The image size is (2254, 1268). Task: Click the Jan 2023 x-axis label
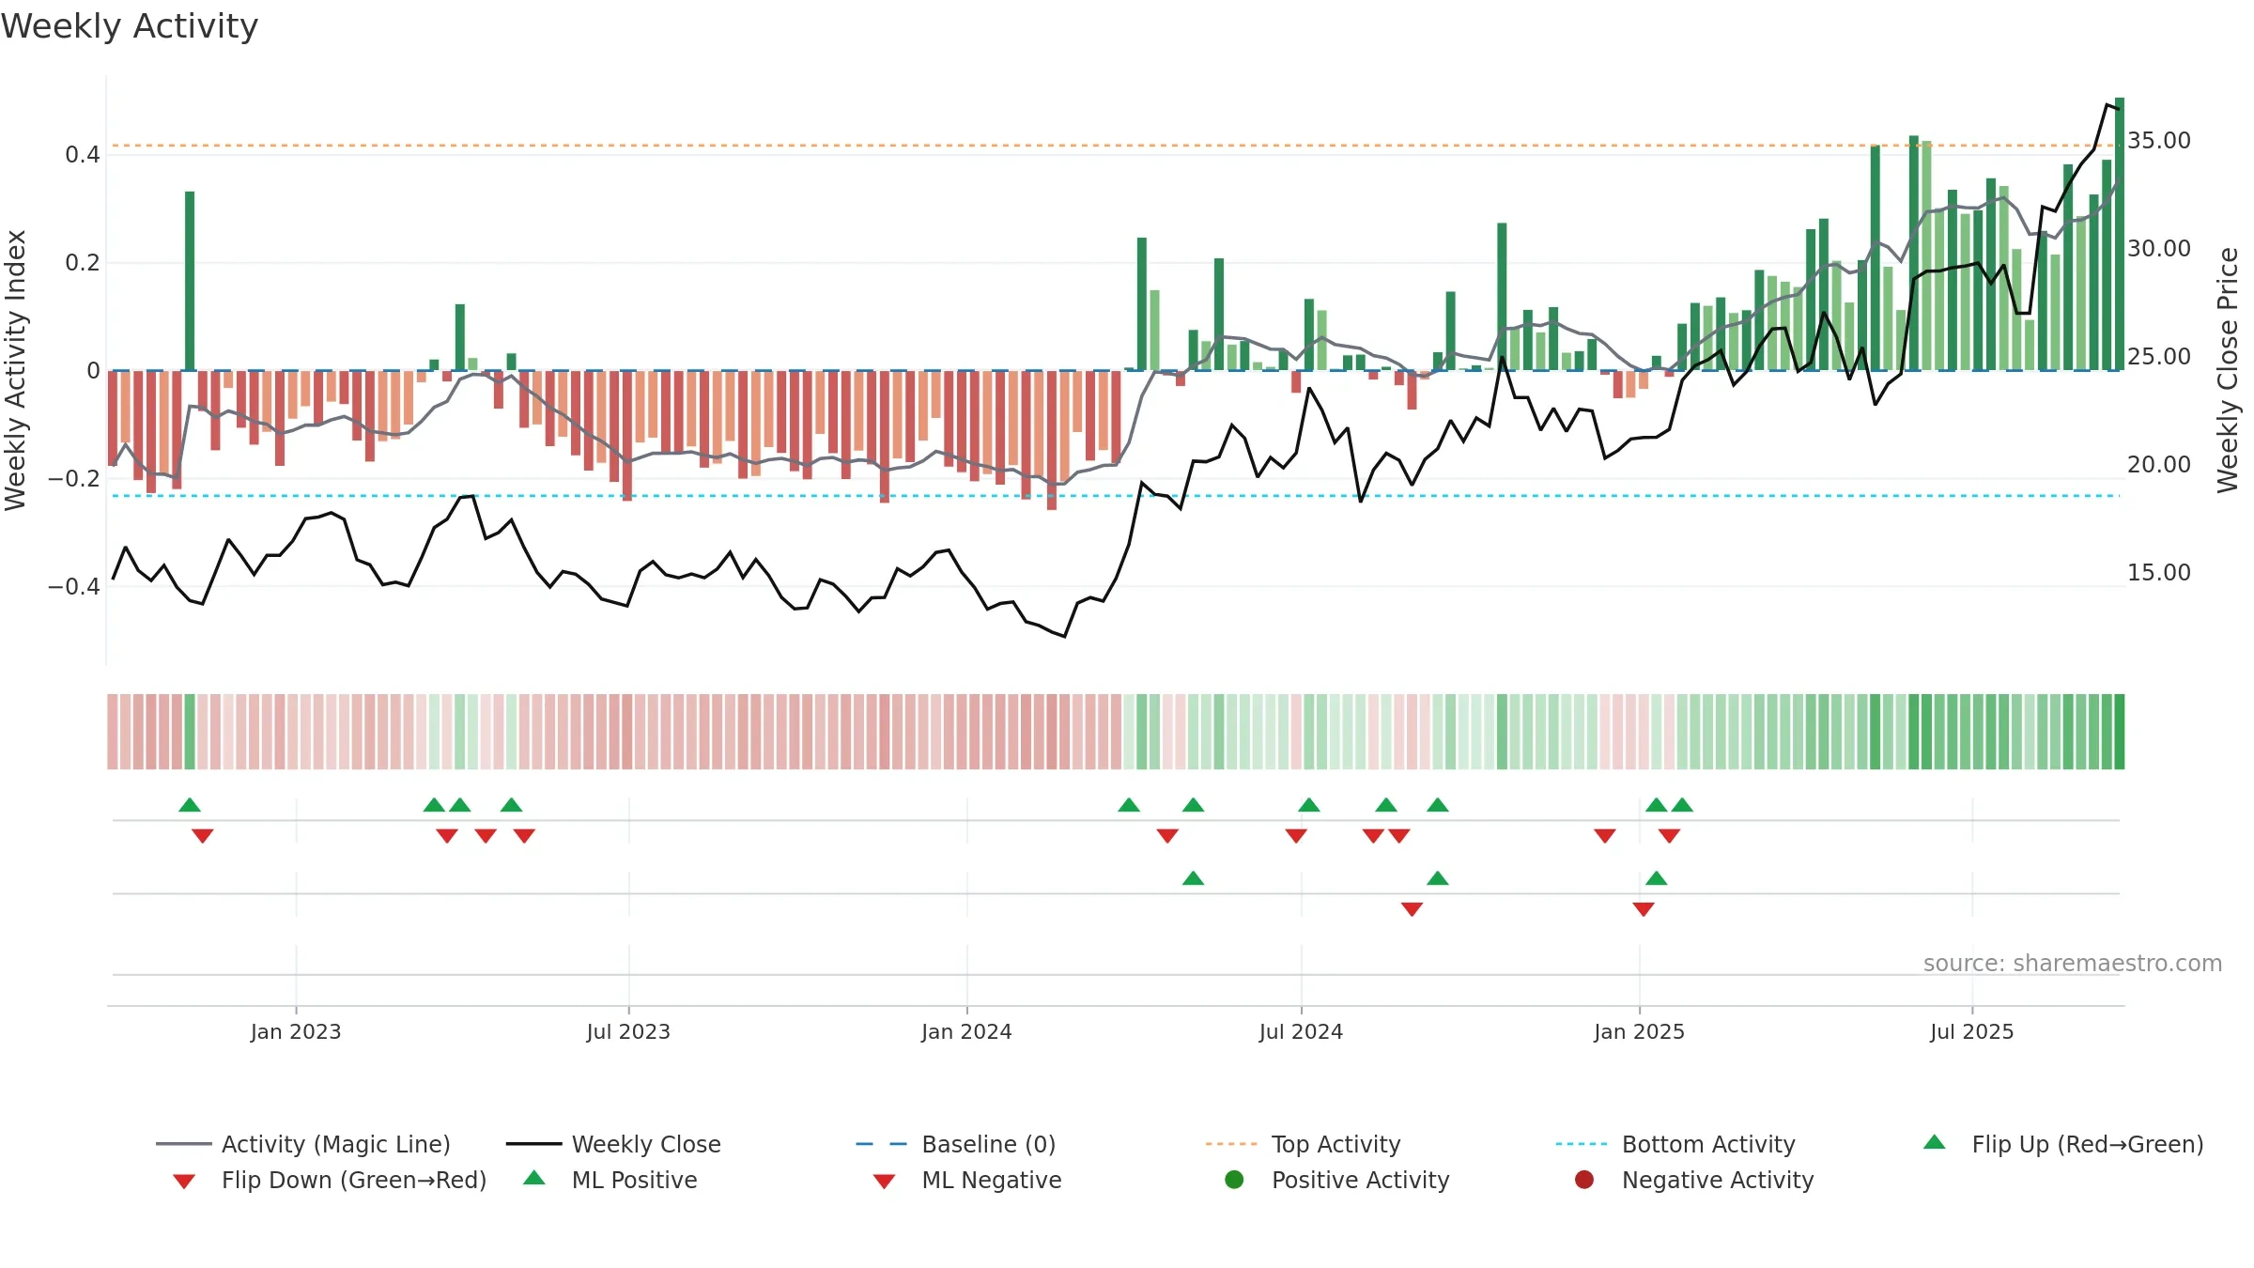(296, 1031)
